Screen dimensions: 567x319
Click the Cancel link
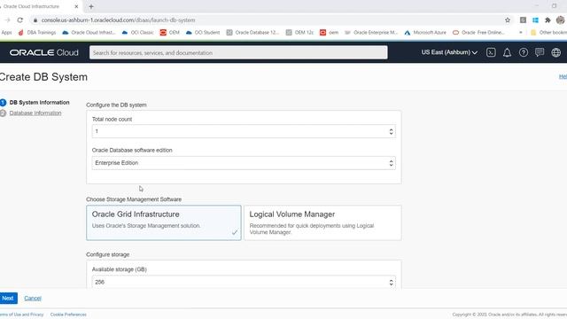pyautogui.click(x=33, y=298)
